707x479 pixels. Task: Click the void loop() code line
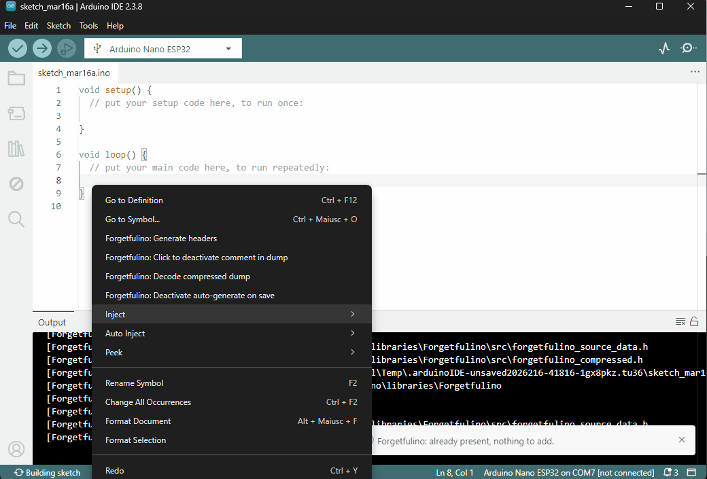[113, 154]
